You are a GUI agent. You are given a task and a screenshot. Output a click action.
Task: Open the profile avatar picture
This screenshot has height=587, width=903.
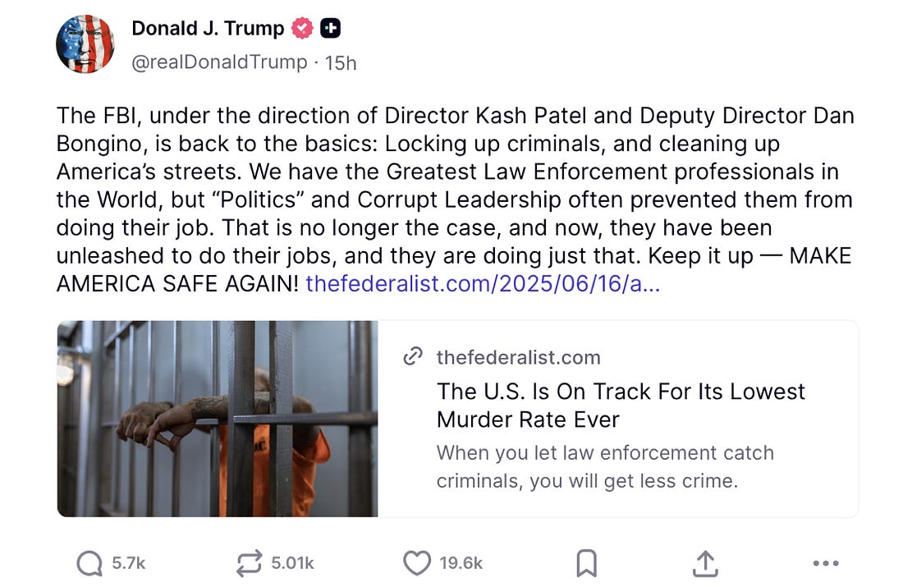(85, 44)
